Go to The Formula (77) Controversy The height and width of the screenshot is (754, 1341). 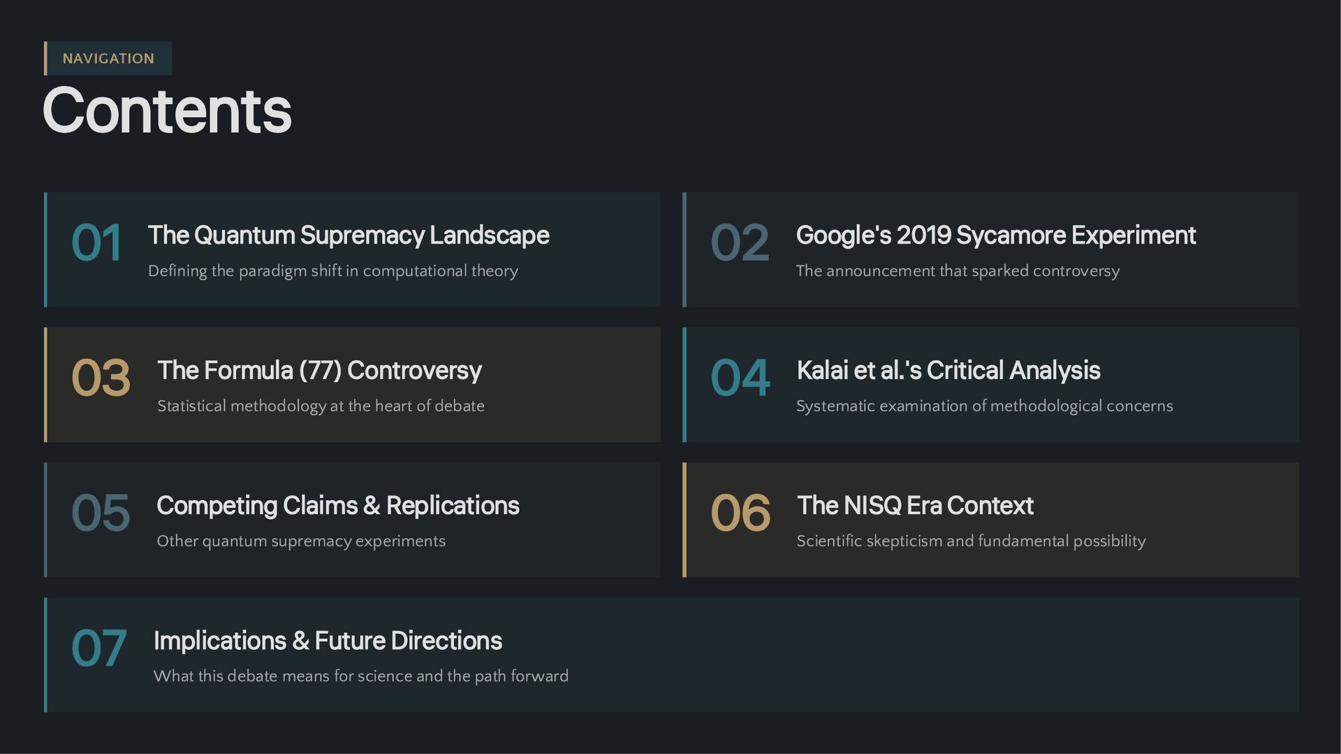[319, 371]
